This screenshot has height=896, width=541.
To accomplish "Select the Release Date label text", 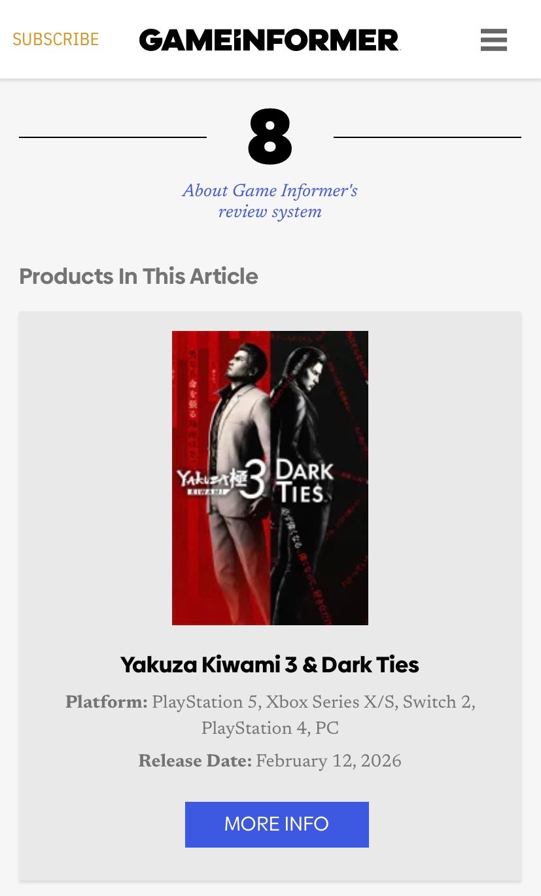I will click(x=195, y=761).
